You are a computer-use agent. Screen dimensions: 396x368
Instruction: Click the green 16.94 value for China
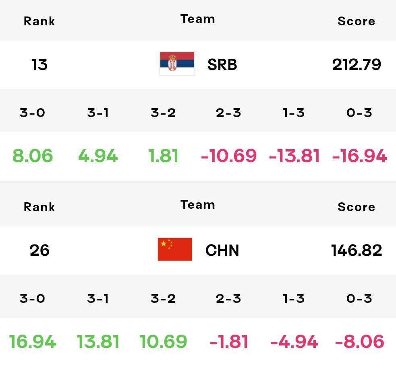click(x=32, y=341)
